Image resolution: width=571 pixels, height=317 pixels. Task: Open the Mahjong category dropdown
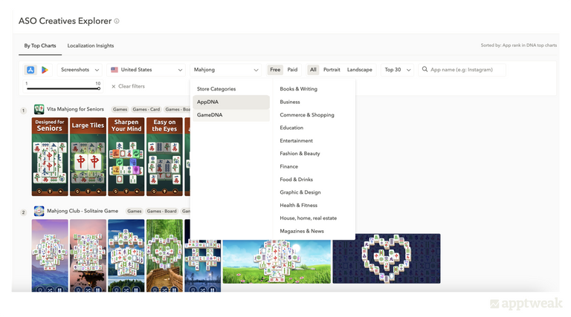pos(225,70)
